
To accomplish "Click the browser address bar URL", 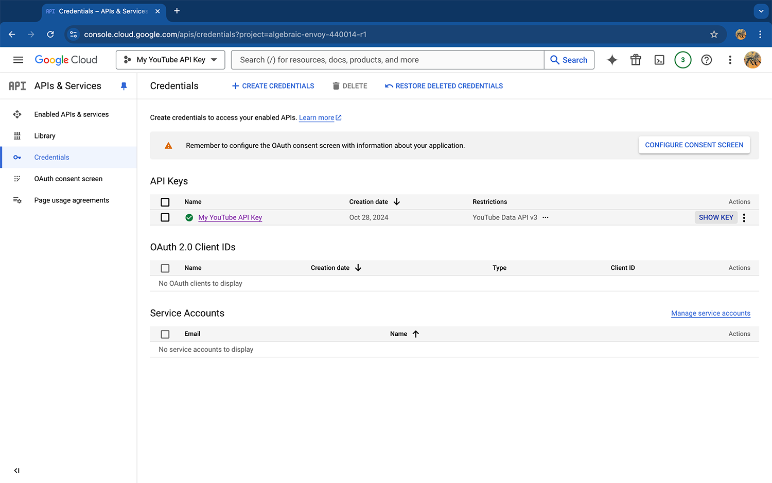I will 225,34.
